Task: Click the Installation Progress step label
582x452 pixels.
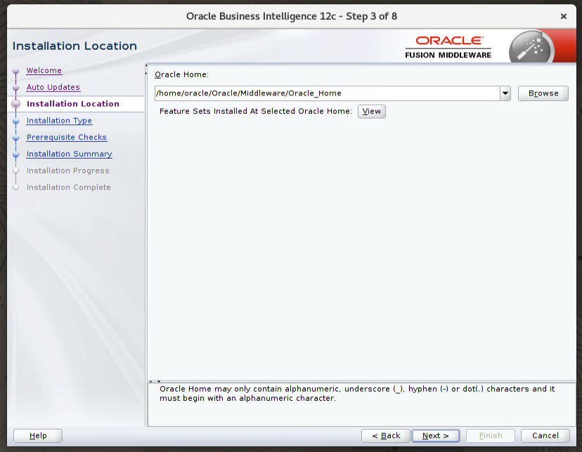Action: pos(68,171)
